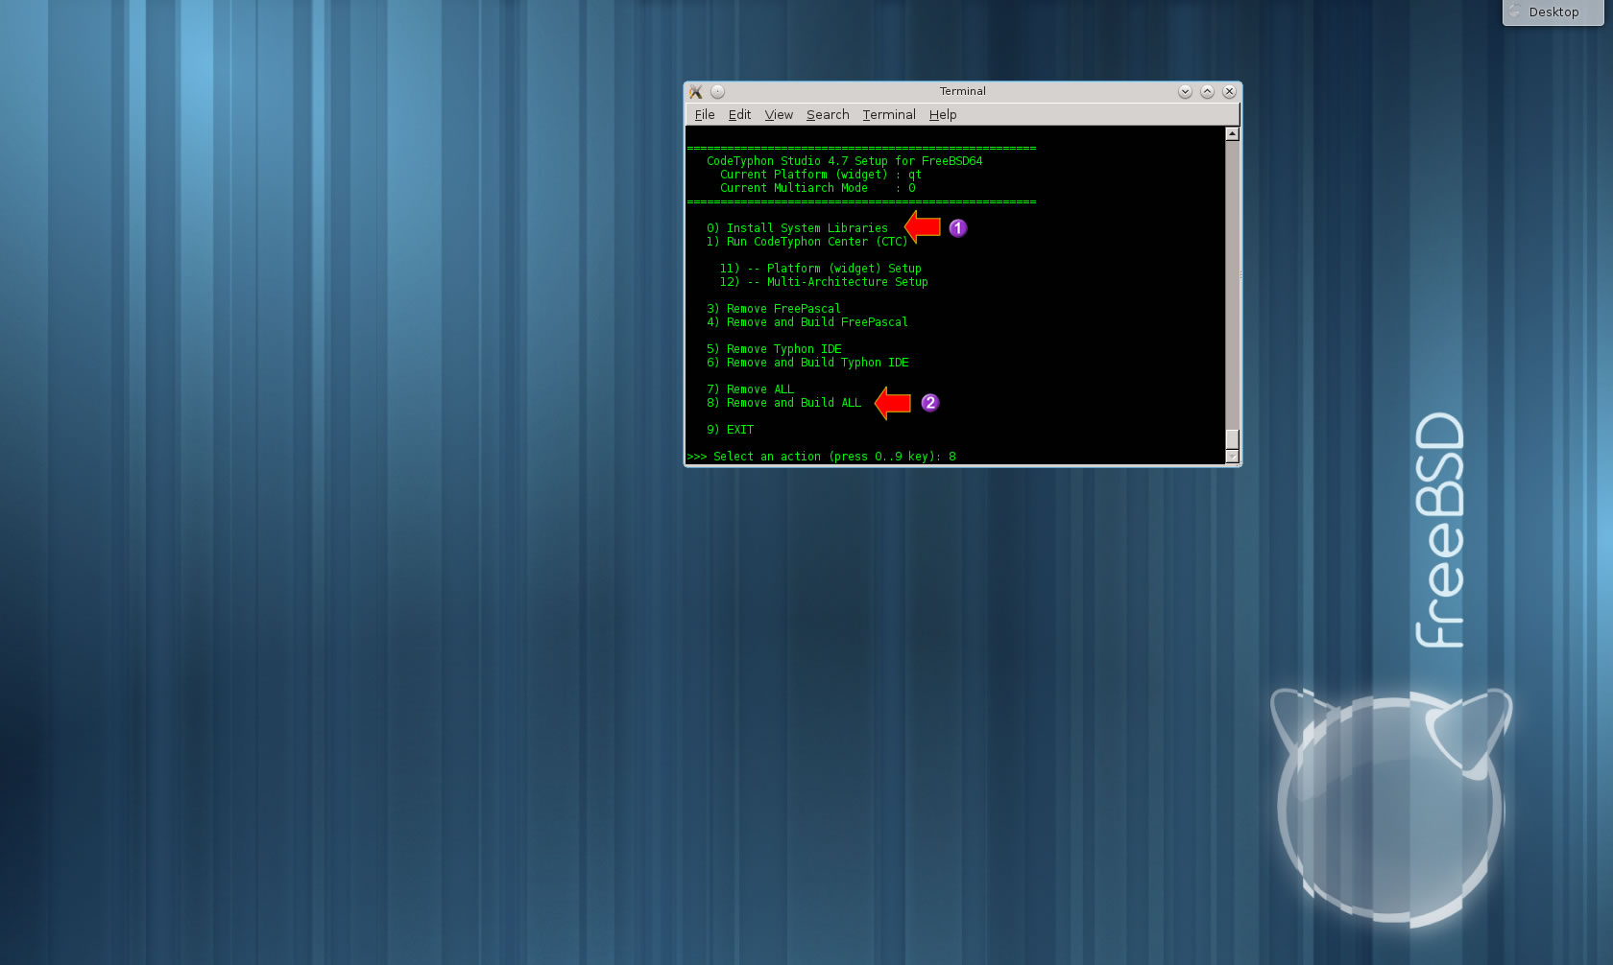Click '3) Remove FreePascal' line
1613x965 pixels.
tap(773, 309)
